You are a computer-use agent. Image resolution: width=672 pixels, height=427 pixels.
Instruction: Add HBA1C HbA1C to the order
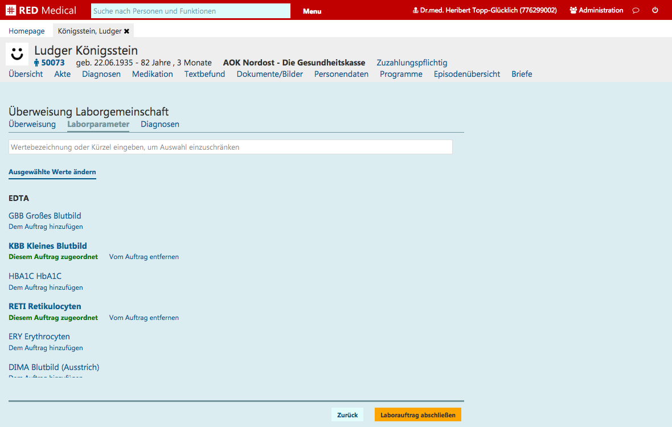[46, 288]
